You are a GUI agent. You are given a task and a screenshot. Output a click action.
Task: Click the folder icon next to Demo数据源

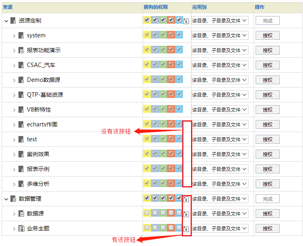21,80
